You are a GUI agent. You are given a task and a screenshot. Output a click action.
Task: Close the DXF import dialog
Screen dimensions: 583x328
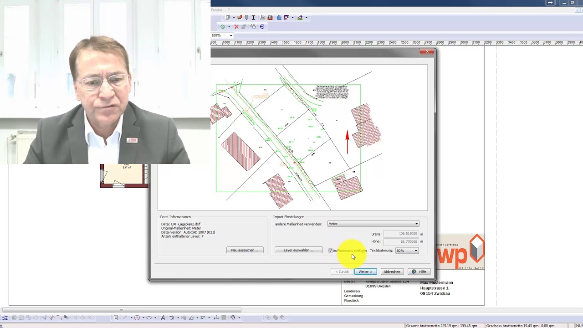coord(427,51)
